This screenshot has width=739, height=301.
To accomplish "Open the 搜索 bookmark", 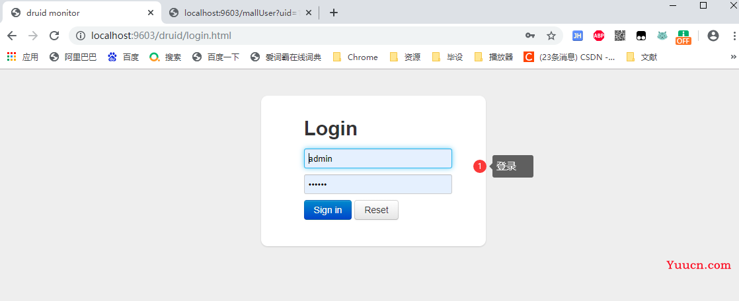I will click(165, 57).
